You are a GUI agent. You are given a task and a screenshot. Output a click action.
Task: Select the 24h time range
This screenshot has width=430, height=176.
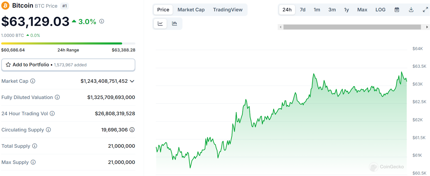[287, 10]
